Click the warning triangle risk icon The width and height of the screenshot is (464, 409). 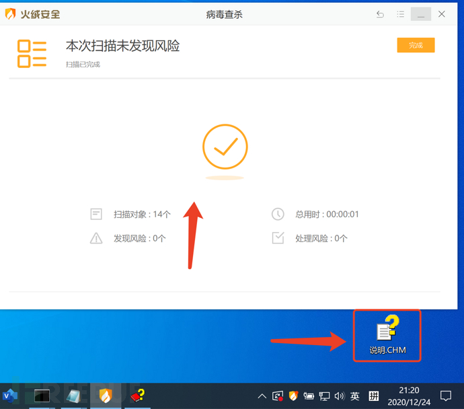click(x=96, y=238)
